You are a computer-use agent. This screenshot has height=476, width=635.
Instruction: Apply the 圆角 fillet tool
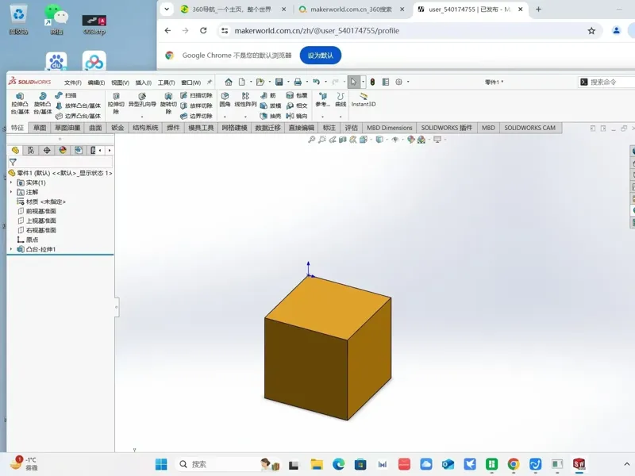tap(225, 100)
